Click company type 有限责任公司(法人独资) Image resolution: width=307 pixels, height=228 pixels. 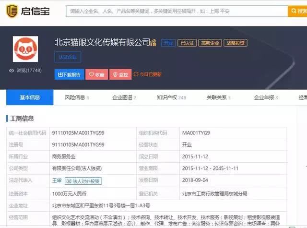pos(77,168)
